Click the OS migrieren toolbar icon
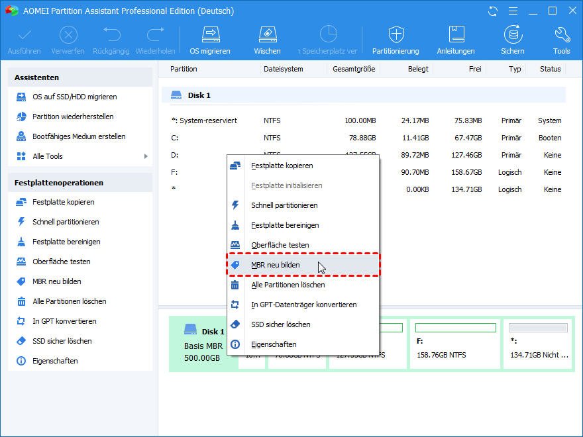 [x=210, y=40]
